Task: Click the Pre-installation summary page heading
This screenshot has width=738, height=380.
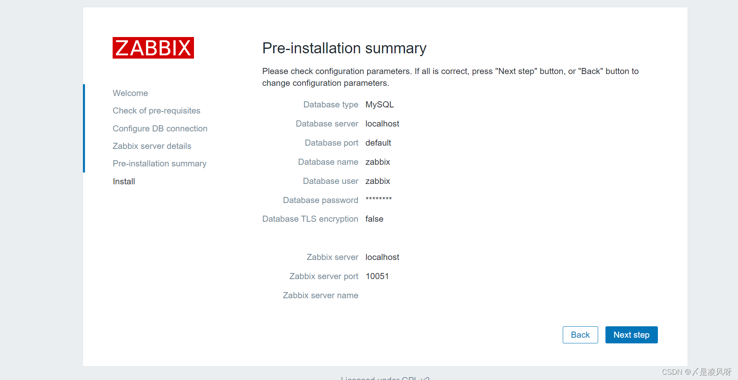Action: pyautogui.click(x=344, y=48)
